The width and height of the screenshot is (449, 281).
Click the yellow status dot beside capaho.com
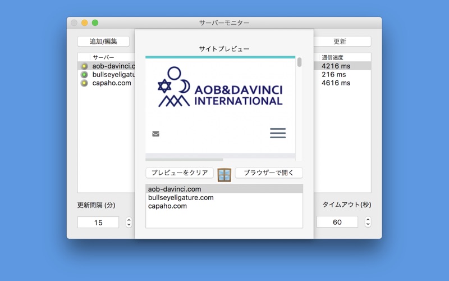point(84,83)
